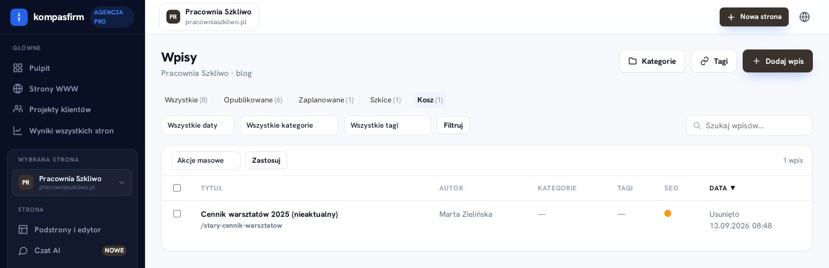Open Podstrony i edytor in sidebar
The image size is (829, 268).
click(x=73, y=229)
